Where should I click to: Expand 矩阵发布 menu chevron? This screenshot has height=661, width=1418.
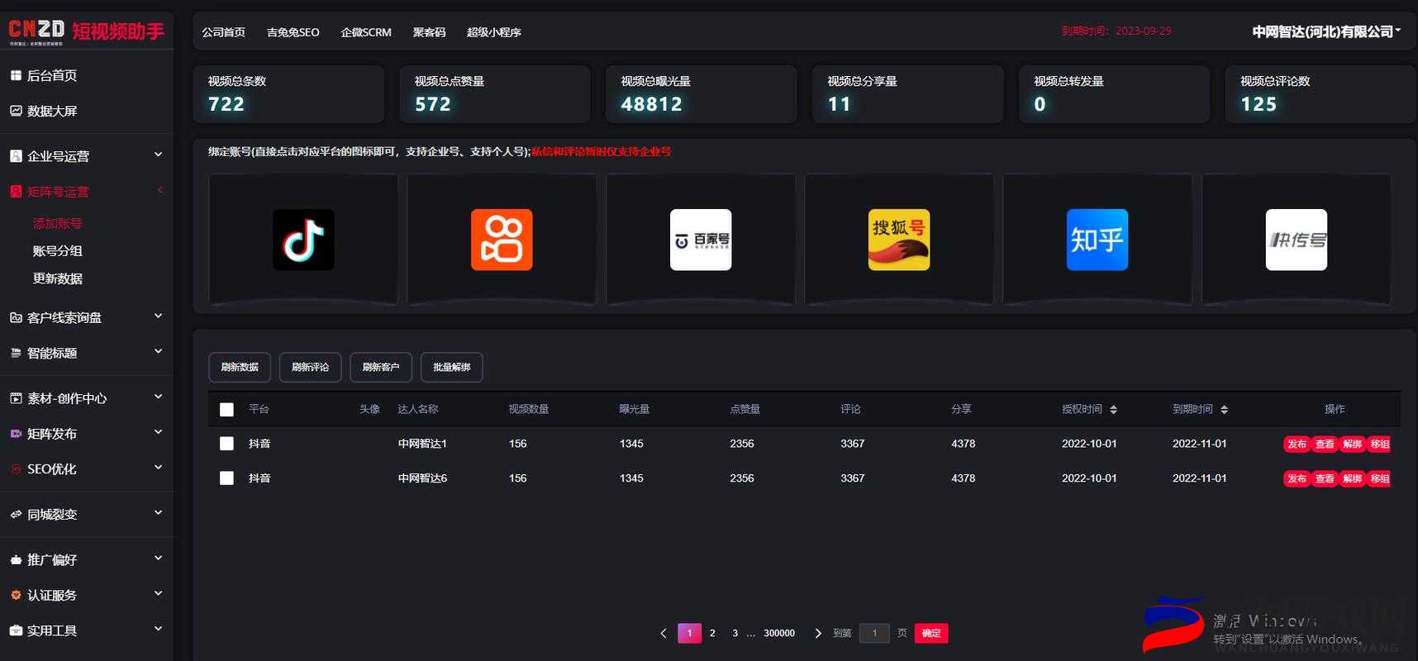[x=158, y=432]
